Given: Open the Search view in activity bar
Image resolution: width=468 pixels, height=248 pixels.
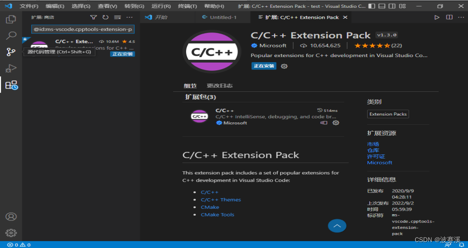Looking at the screenshot, I should (x=11, y=36).
